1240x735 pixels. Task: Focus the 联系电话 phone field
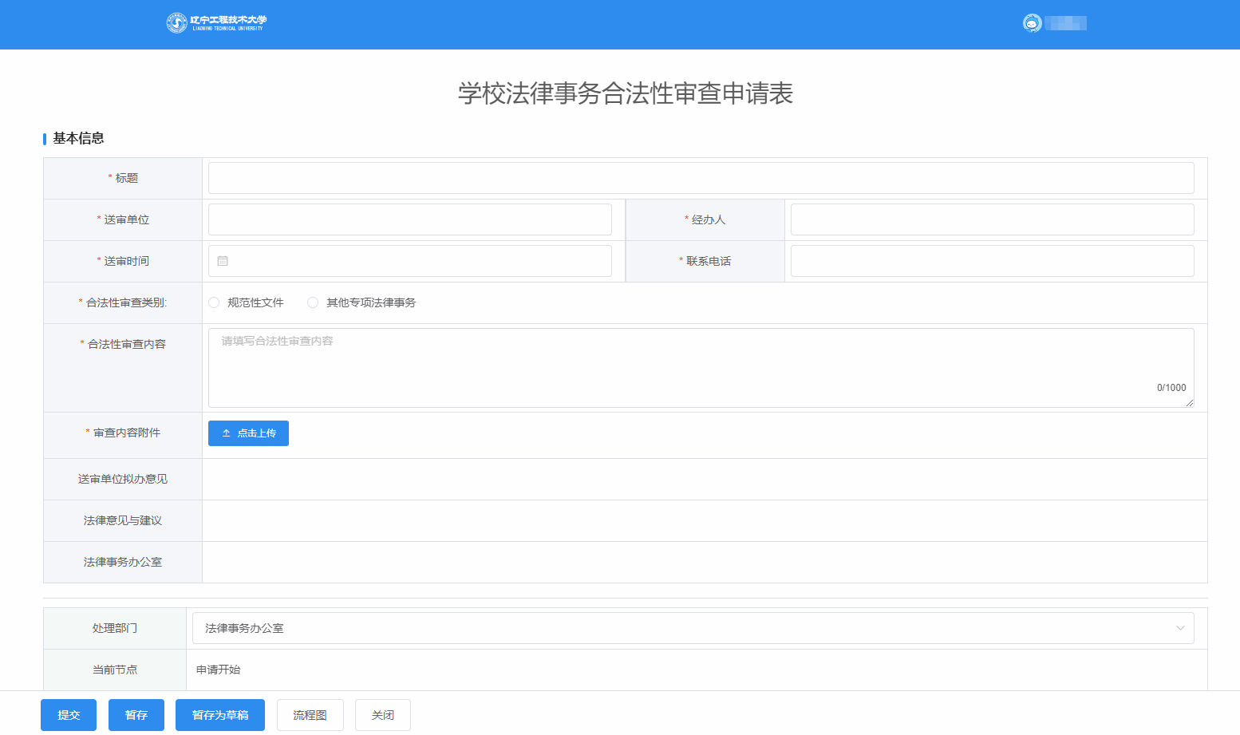pos(992,261)
